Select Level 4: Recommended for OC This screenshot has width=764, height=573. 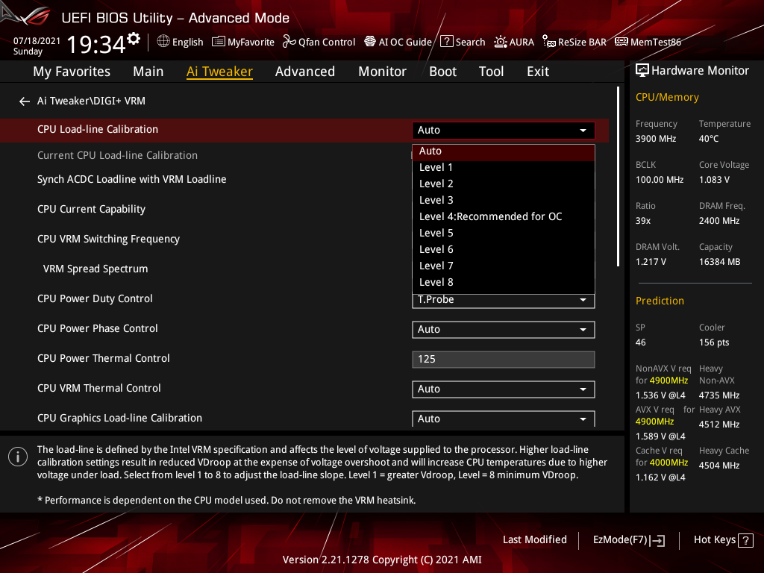[x=490, y=216]
